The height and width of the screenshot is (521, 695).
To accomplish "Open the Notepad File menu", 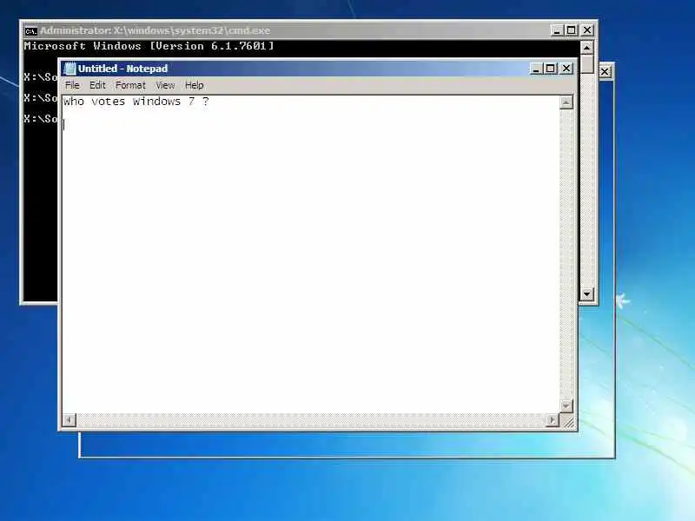I will (72, 85).
